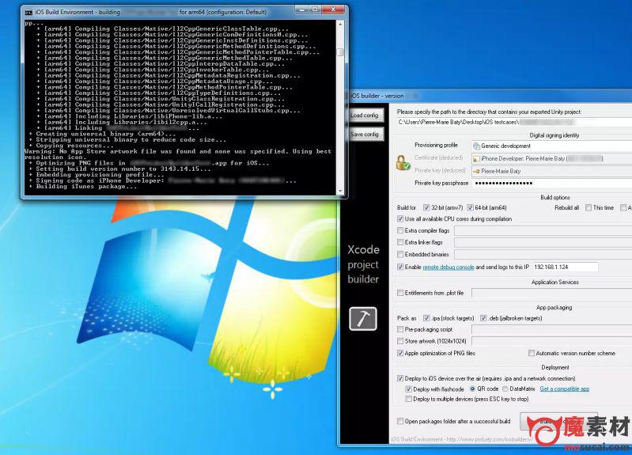This screenshot has width=632, height=455.
Task: Open the Get a compatible app link
Action: click(564, 389)
